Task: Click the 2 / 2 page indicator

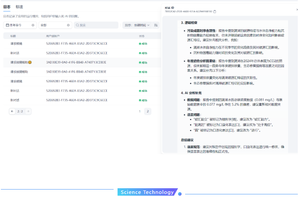Action: (20, 111)
